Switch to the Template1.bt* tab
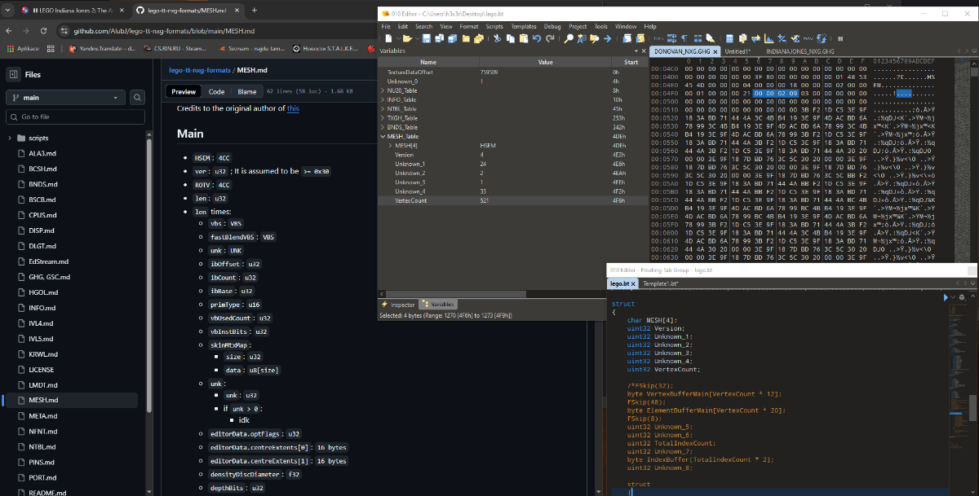Image resolution: width=979 pixels, height=496 pixels. (661, 283)
